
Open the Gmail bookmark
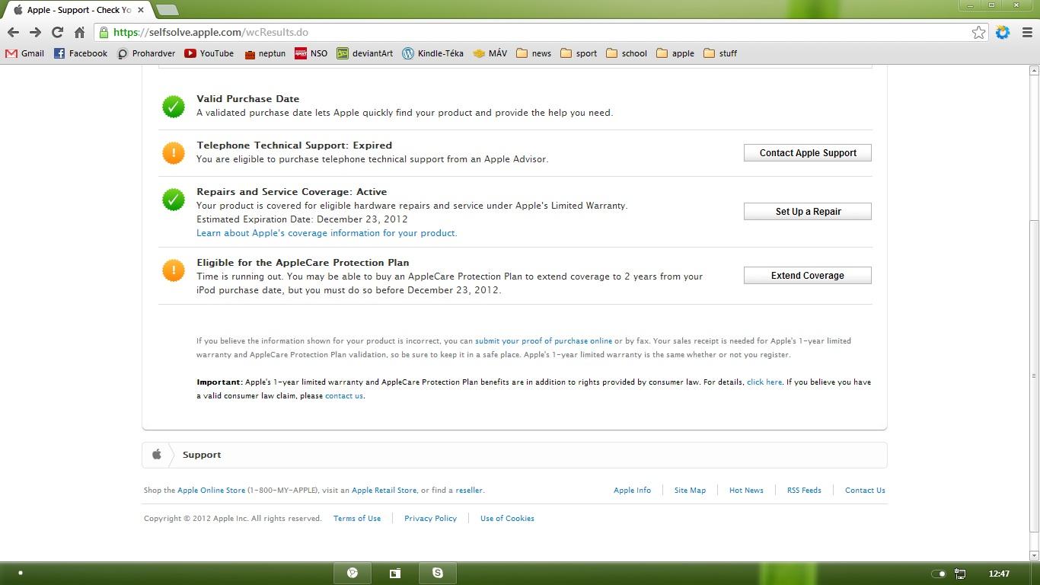click(24, 53)
